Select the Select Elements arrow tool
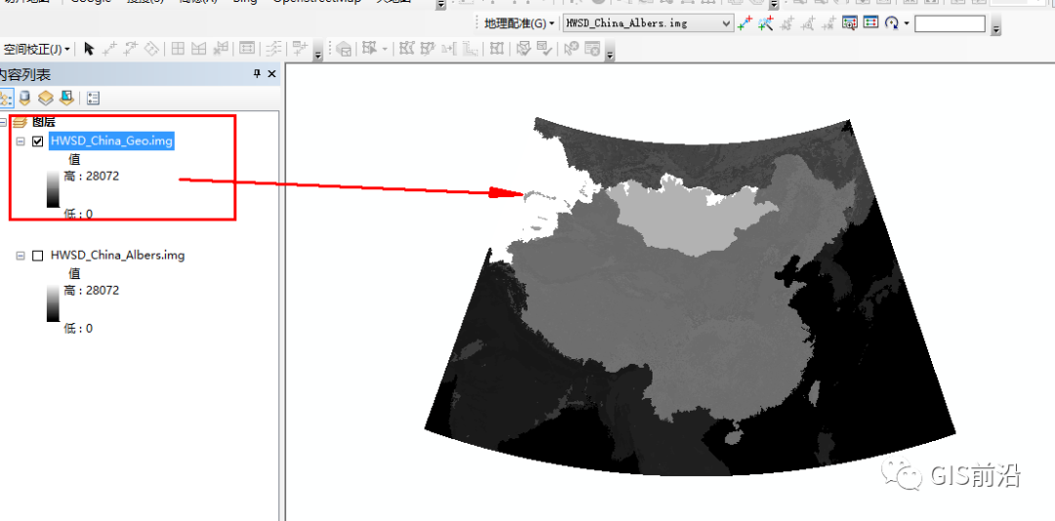Screen dimensions: 1055x521 [x=89, y=49]
